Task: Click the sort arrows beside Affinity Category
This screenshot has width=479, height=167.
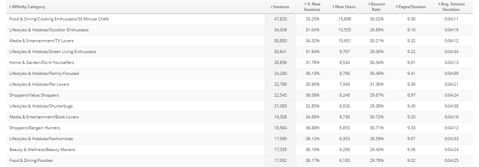Action: pyautogui.click(x=10, y=7)
